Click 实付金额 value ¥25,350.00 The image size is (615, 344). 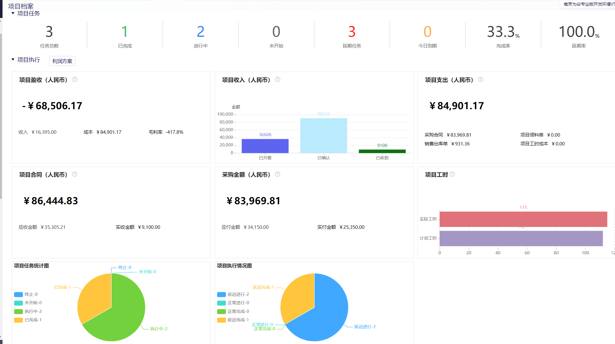(x=352, y=227)
